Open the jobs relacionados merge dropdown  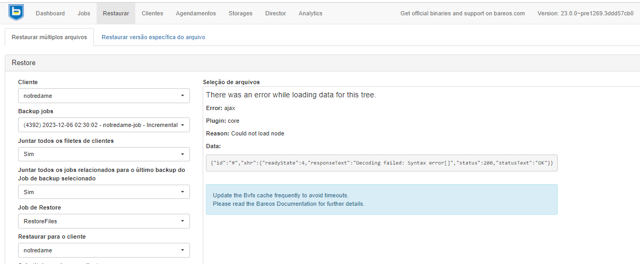click(x=104, y=192)
